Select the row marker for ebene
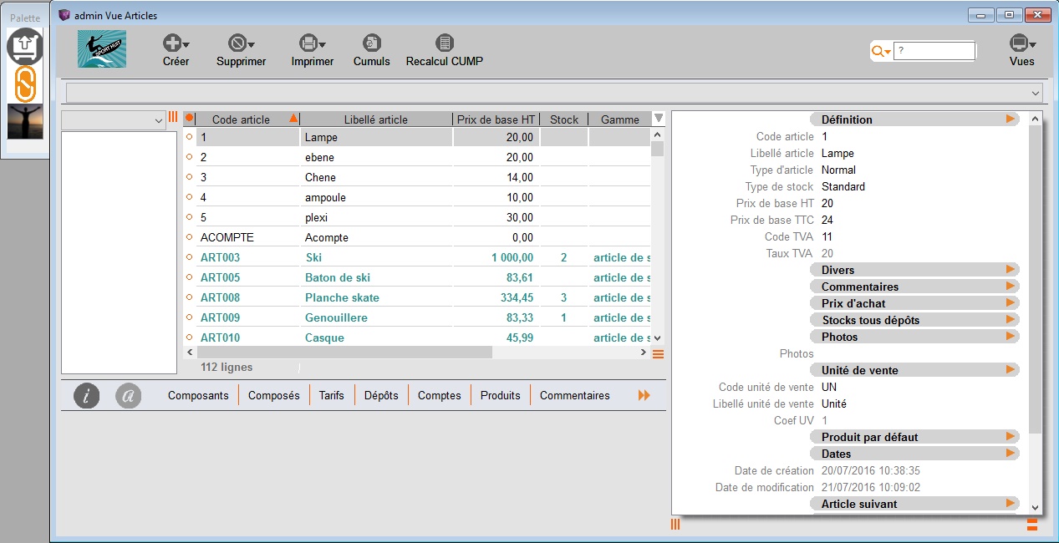Screen dimensions: 1059x543 [x=189, y=157]
